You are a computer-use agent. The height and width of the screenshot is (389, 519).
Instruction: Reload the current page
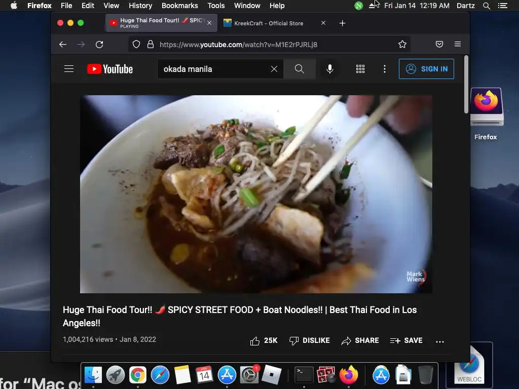(99, 45)
